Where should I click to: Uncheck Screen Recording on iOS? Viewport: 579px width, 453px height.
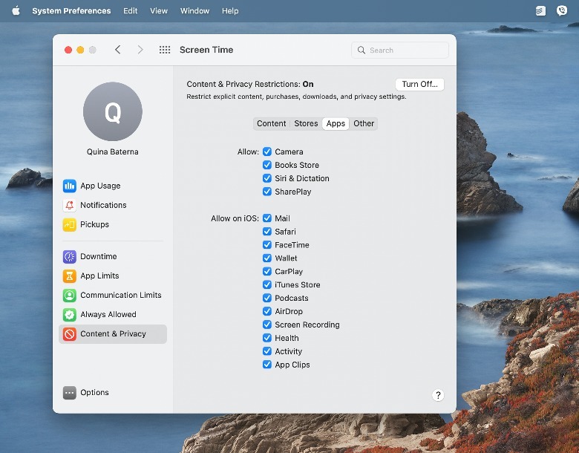(267, 325)
